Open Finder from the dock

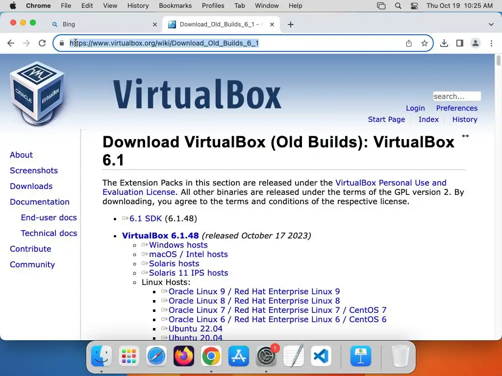[101, 356]
